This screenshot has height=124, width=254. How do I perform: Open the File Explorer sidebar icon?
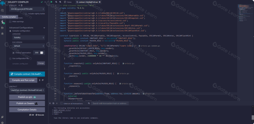pyautogui.click(x=2, y=10)
